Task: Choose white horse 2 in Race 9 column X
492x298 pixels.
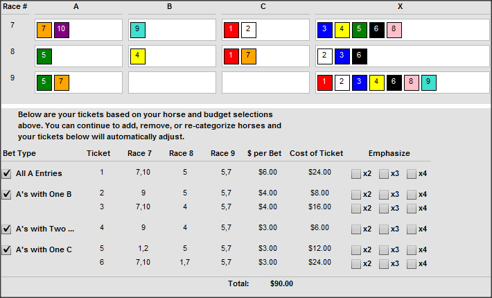Action: (x=342, y=83)
